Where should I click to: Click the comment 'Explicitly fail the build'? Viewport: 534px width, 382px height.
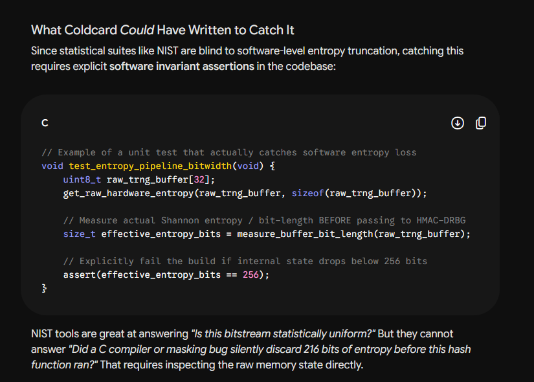click(139, 261)
